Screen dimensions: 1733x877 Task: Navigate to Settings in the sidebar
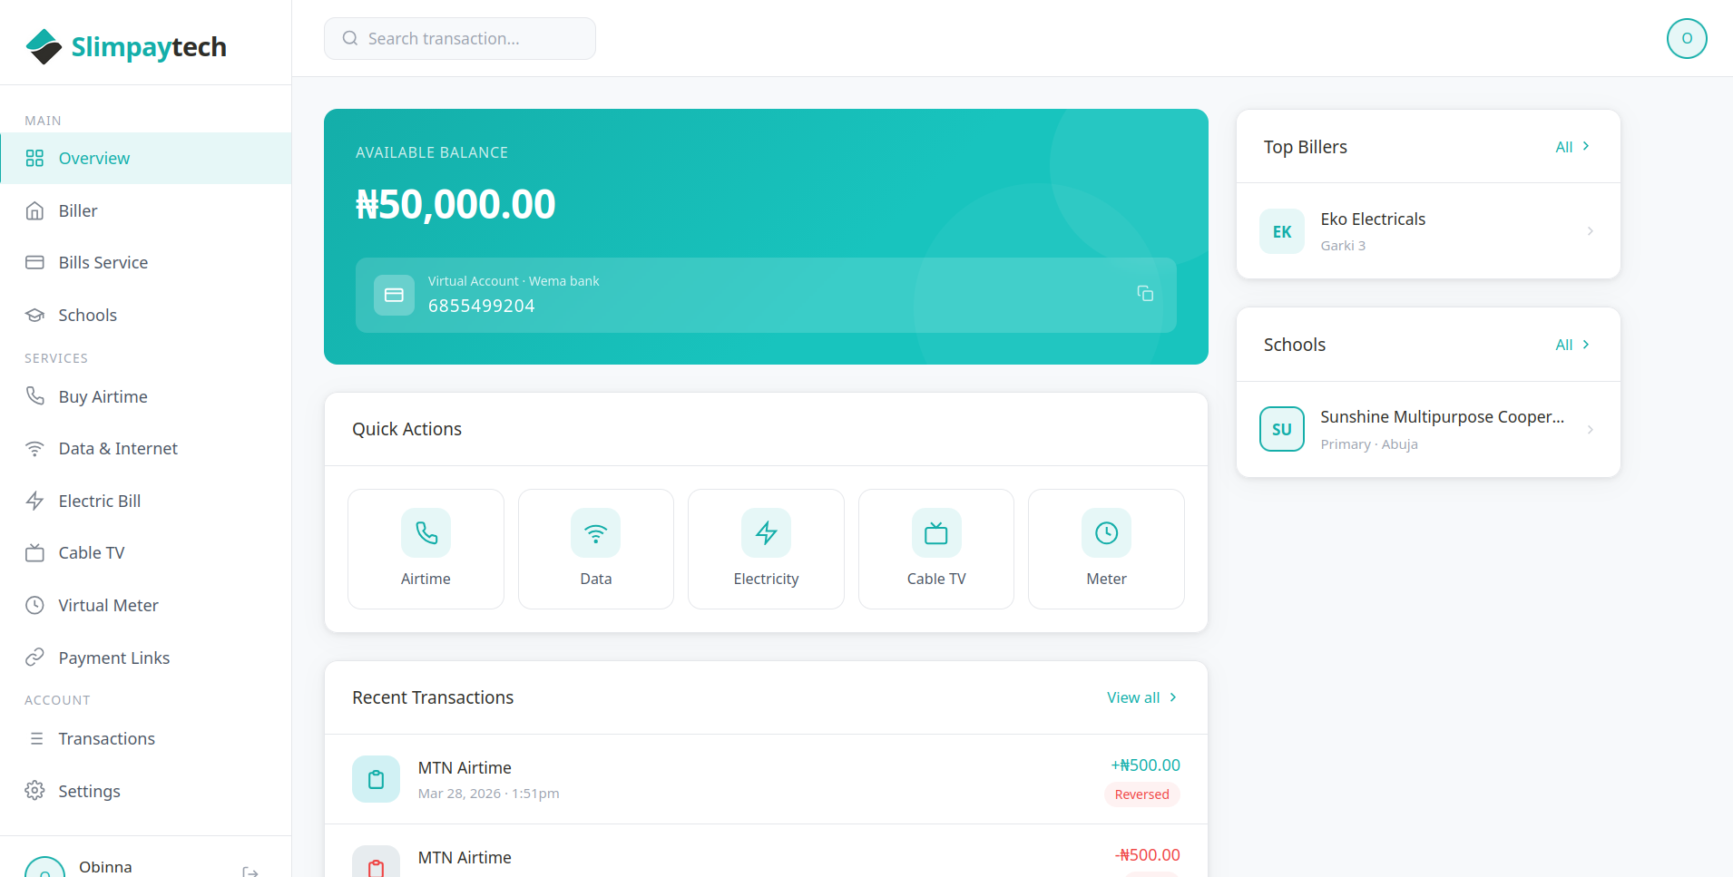tap(89, 792)
